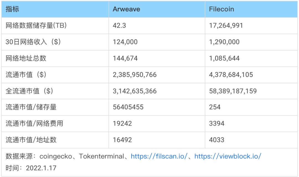Select the Arweave storage value 42.3
The width and height of the screenshot is (299, 177).
119,26
